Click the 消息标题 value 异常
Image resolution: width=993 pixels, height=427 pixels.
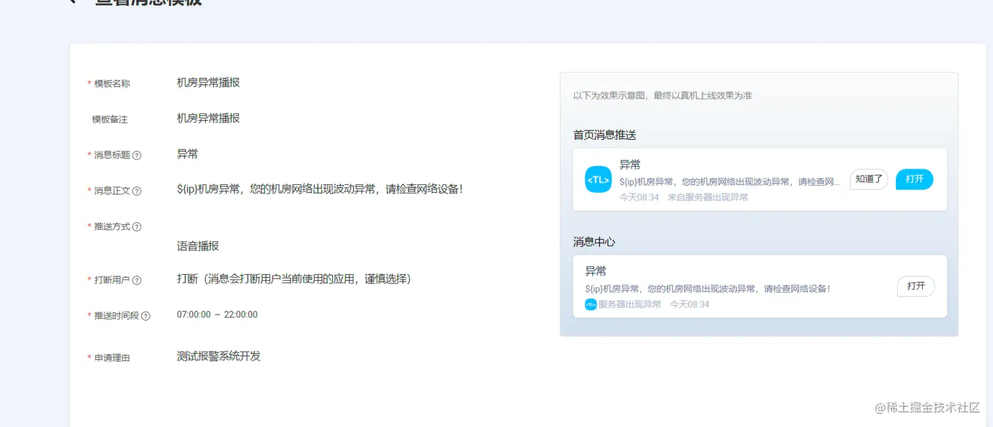(187, 154)
